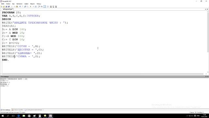Close the output window panel
209x118 pixels.
(208, 76)
